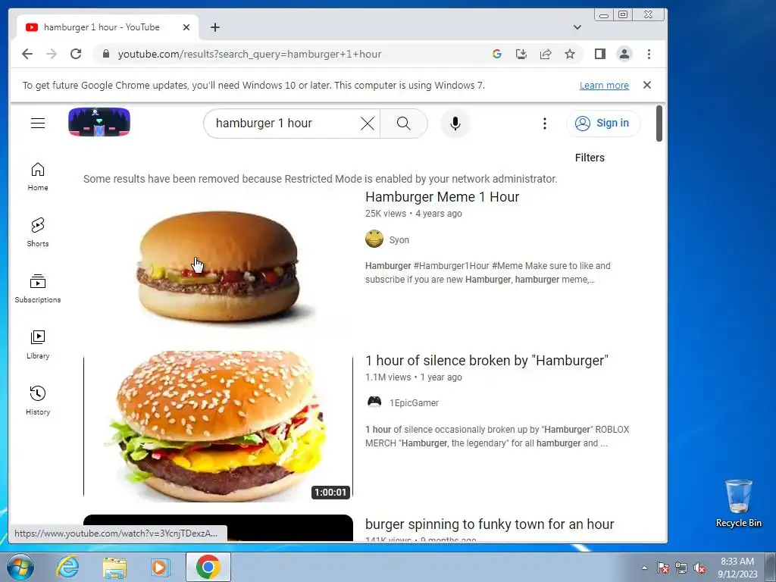Click the muted volume tray icon
The width and height of the screenshot is (776, 582).
699,568
